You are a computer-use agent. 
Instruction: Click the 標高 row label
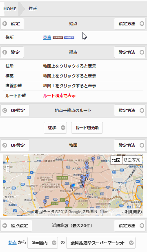9,76
